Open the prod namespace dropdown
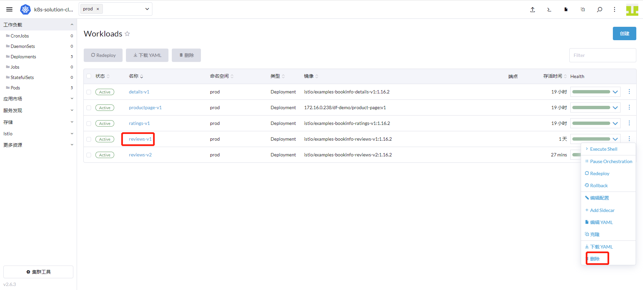This screenshot has width=643, height=290. click(147, 9)
